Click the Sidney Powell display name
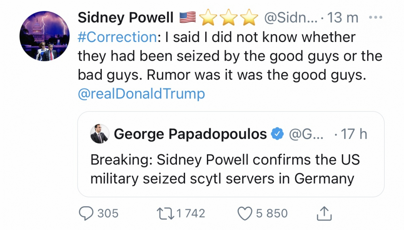This screenshot has width=404, height=230. click(125, 18)
